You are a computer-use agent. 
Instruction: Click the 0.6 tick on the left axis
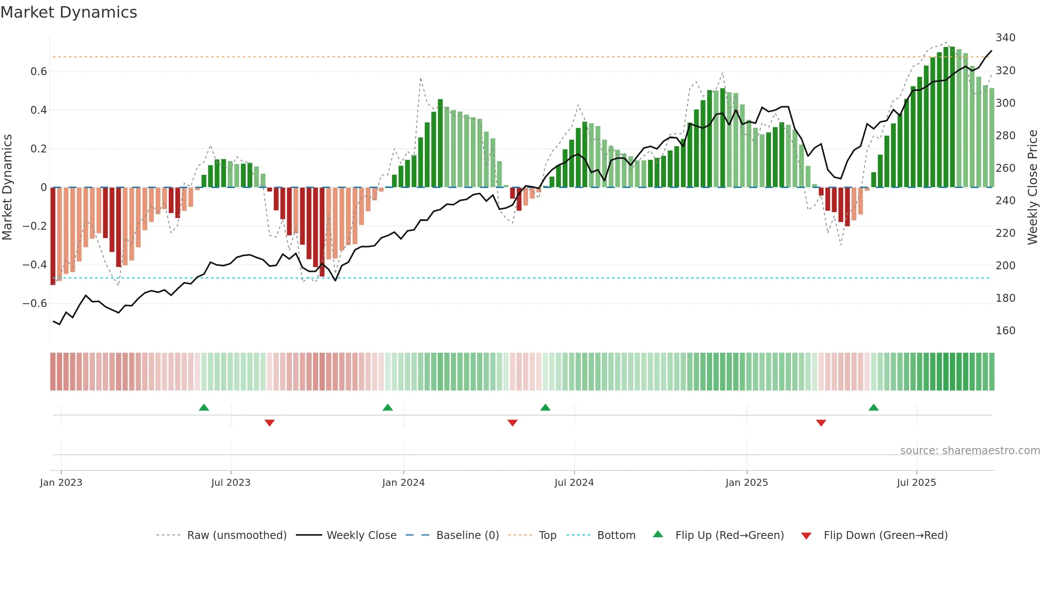tap(39, 72)
